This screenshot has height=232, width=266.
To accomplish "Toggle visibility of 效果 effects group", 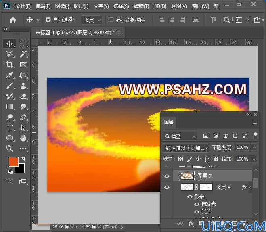I will tap(190, 196).
